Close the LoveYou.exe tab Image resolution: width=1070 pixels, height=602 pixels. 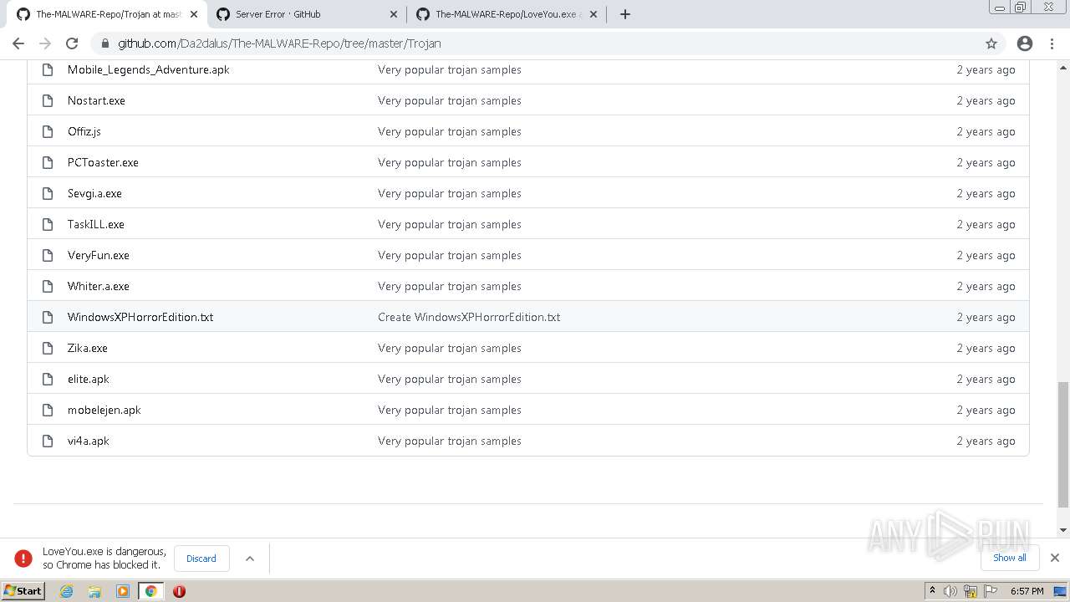593,14
